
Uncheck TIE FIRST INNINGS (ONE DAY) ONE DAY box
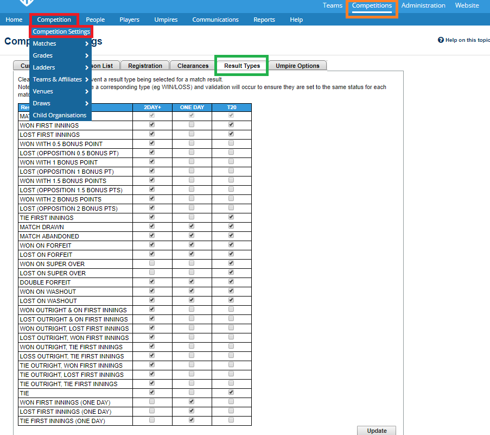(192, 420)
